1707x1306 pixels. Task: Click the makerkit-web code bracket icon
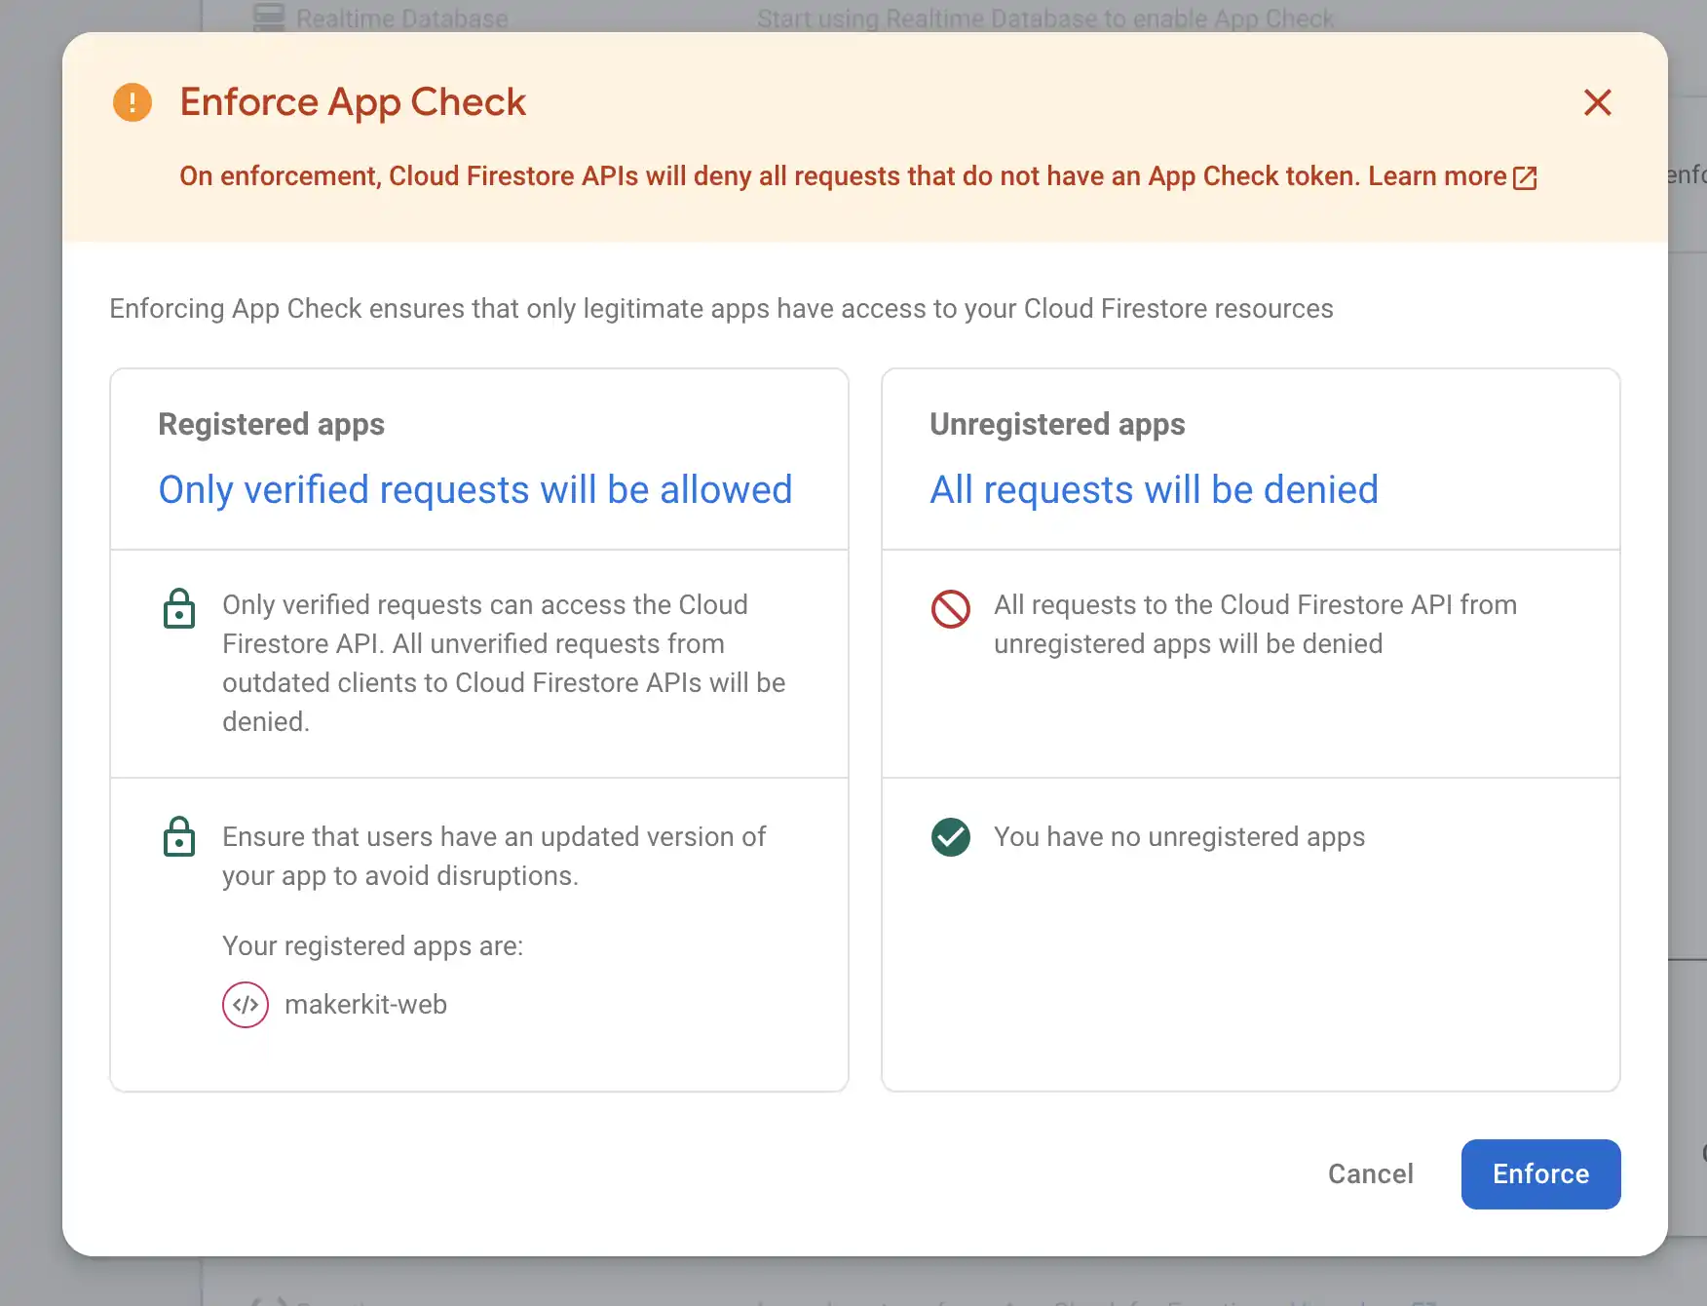(246, 1005)
